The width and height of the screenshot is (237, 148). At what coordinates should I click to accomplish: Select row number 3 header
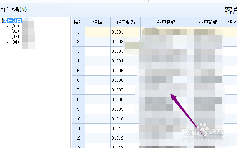pyautogui.click(x=78, y=51)
